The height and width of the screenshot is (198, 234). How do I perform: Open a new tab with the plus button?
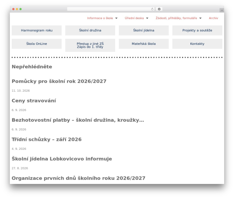(222, 10)
